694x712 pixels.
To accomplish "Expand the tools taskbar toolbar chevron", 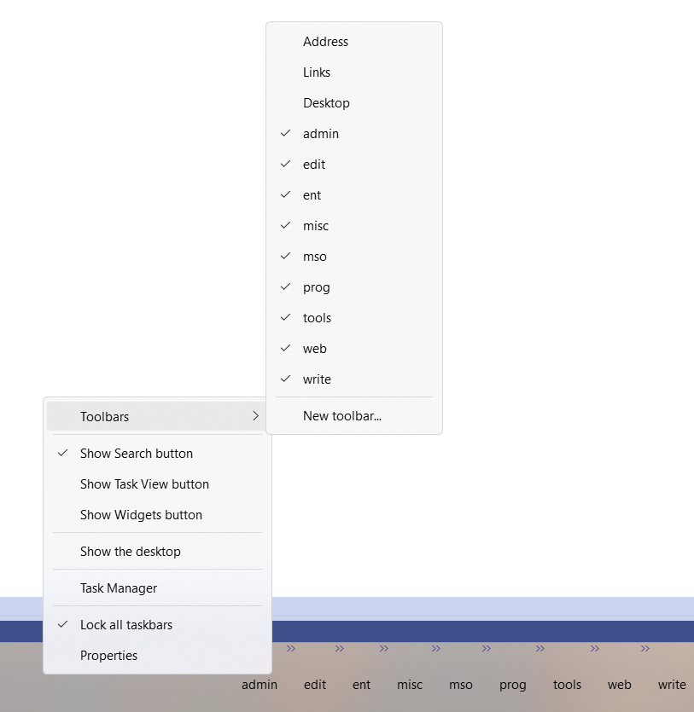I will [594, 648].
